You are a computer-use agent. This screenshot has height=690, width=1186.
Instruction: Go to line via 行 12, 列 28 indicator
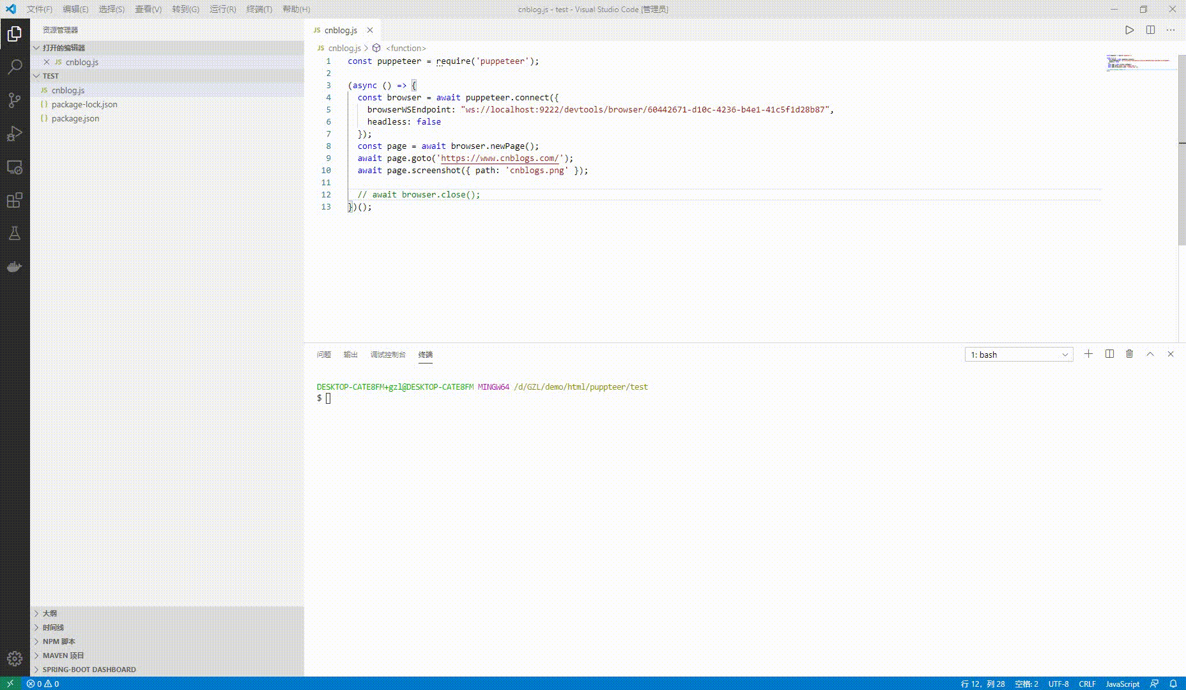click(x=983, y=684)
